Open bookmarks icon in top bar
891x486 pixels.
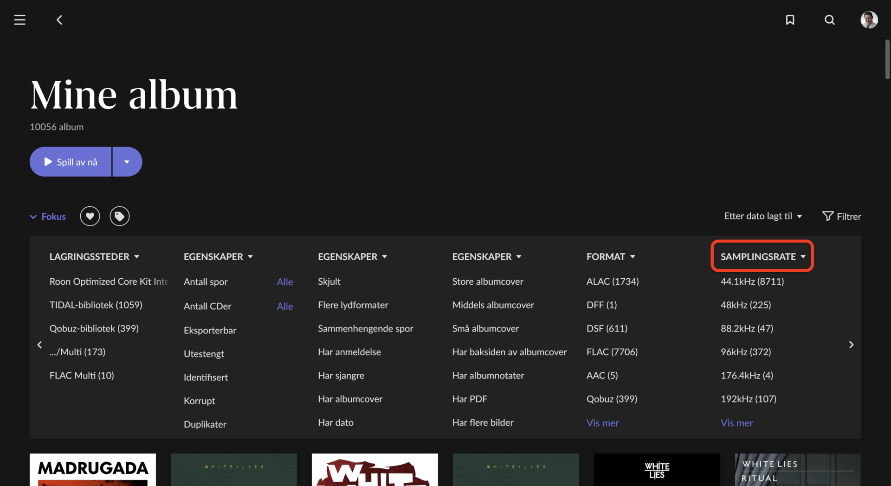pyautogui.click(x=790, y=20)
